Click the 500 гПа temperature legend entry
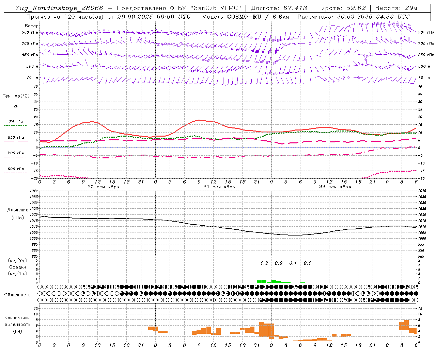The height and width of the screenshot is (348, 436). point(16,169)
